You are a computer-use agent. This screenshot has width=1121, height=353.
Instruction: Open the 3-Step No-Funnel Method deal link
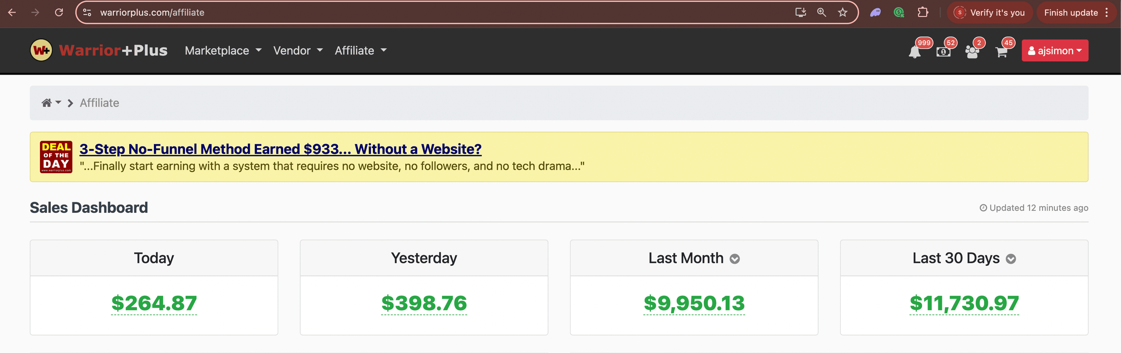tap(280, 149)
